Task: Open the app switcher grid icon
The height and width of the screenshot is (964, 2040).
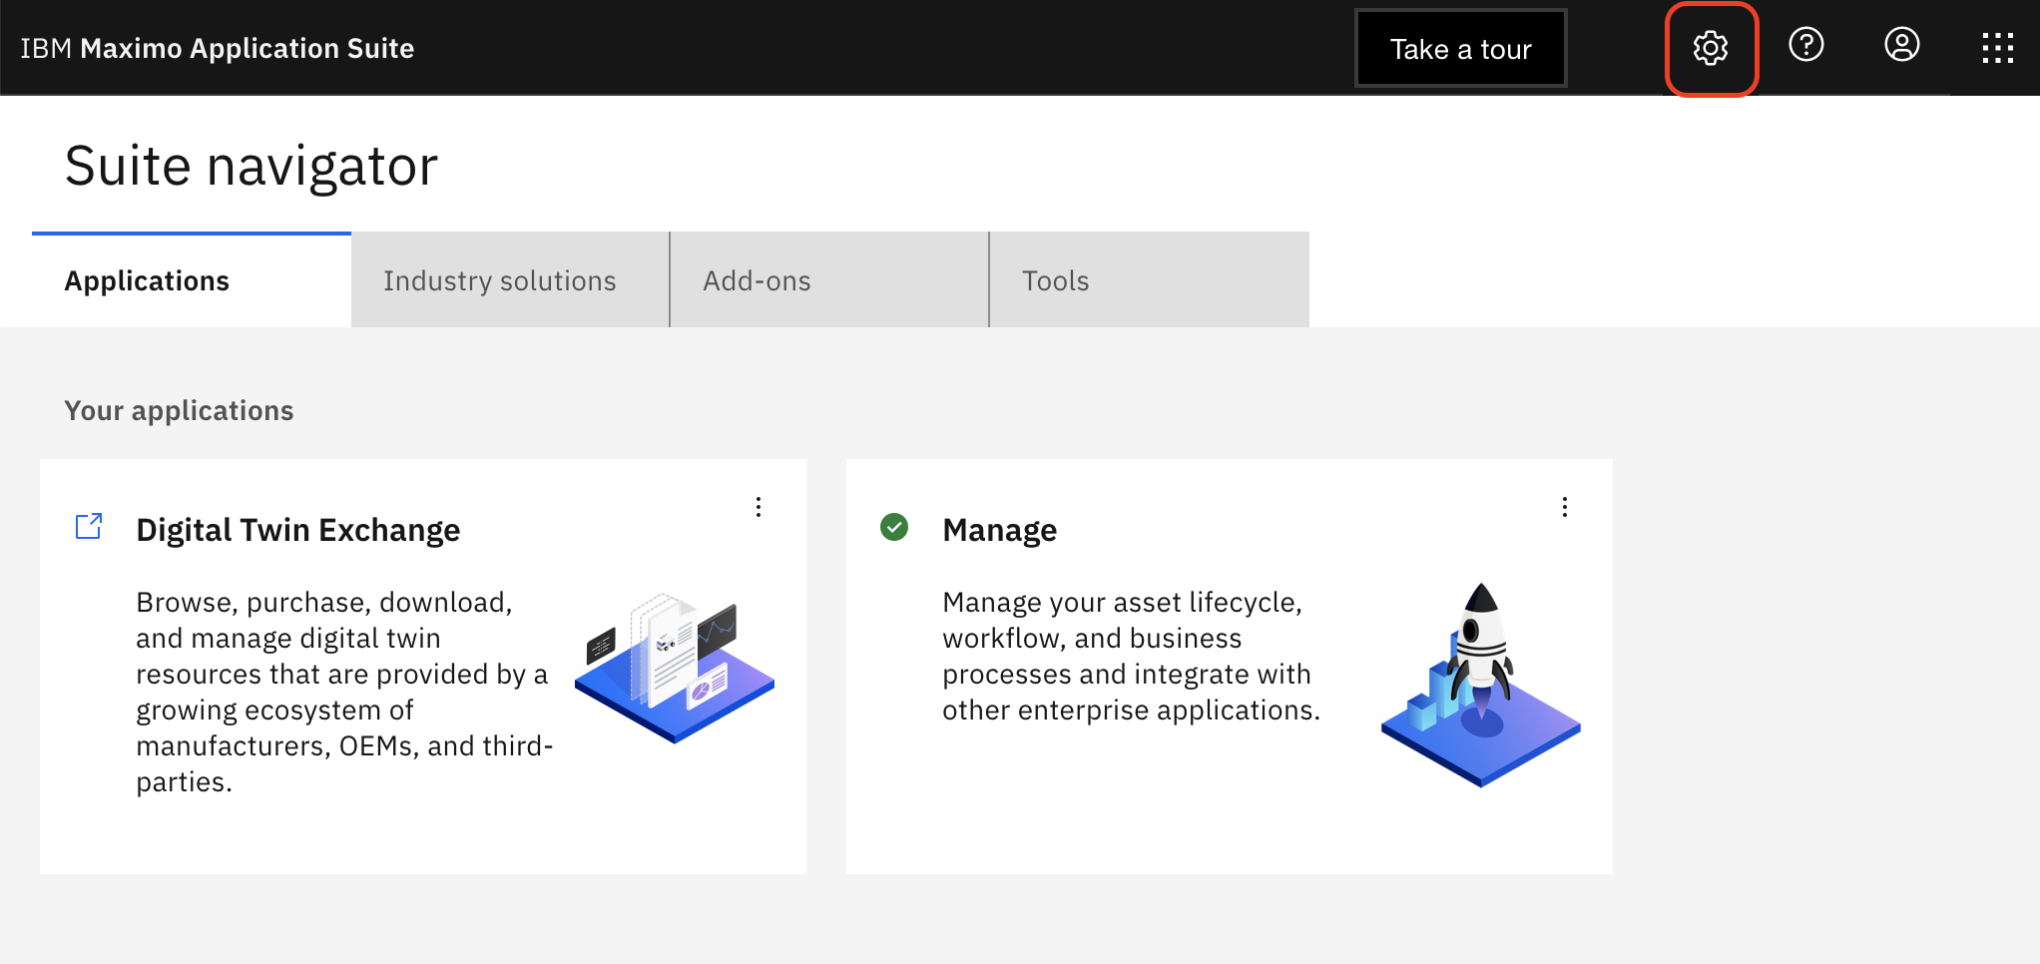Action: [x=1997, y=48]
